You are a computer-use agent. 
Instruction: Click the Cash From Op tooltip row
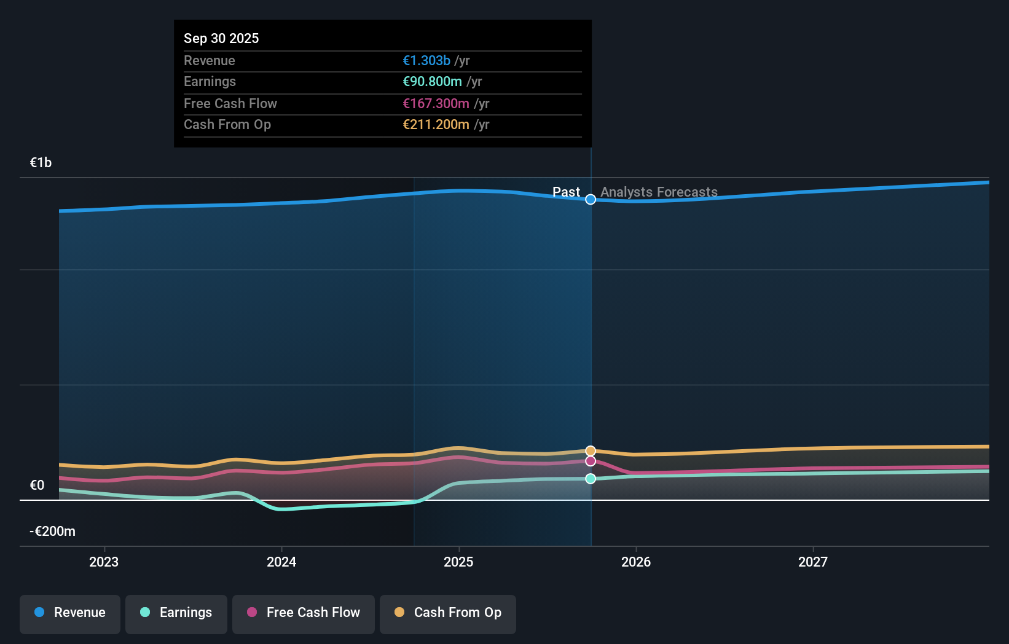[x=382, y=124]
